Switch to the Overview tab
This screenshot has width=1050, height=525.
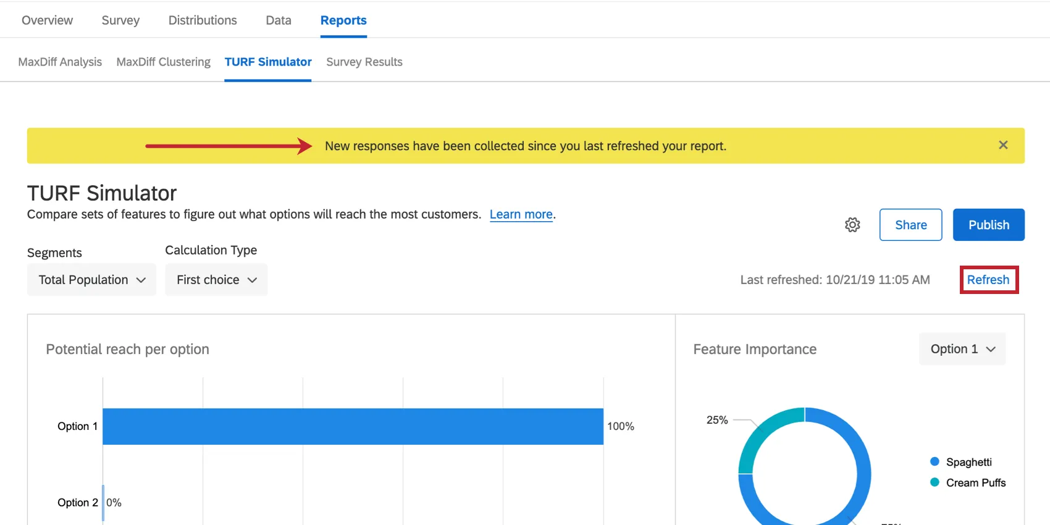(47, 20)
